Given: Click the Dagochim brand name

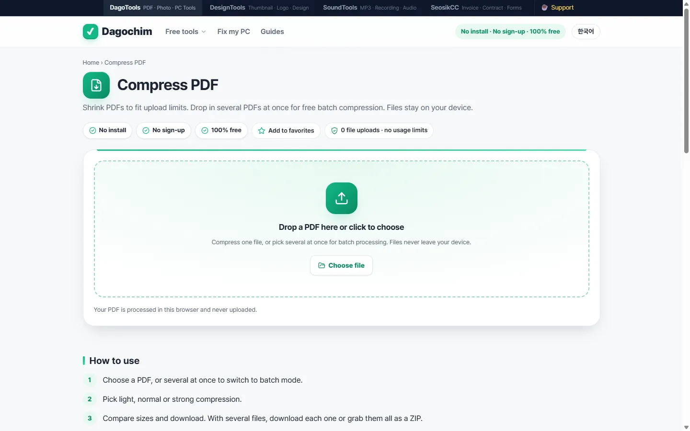Looking at the screenshot, I should tap(127, 32).
